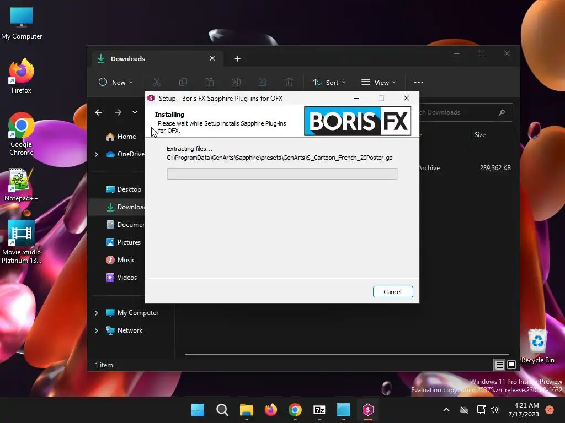Click the Copy icon in Explorer toolbar
Screen dimensions: 565x423
pyautogui.click(x=183, y=83)
